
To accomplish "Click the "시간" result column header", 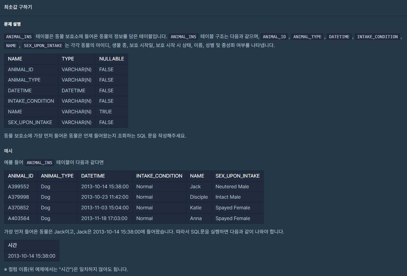I will click(13, 245).
